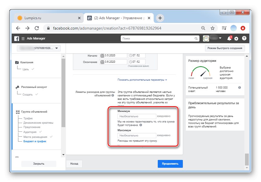
Task: Click the Минимум spending limit field
Action: tap(137, 116)
